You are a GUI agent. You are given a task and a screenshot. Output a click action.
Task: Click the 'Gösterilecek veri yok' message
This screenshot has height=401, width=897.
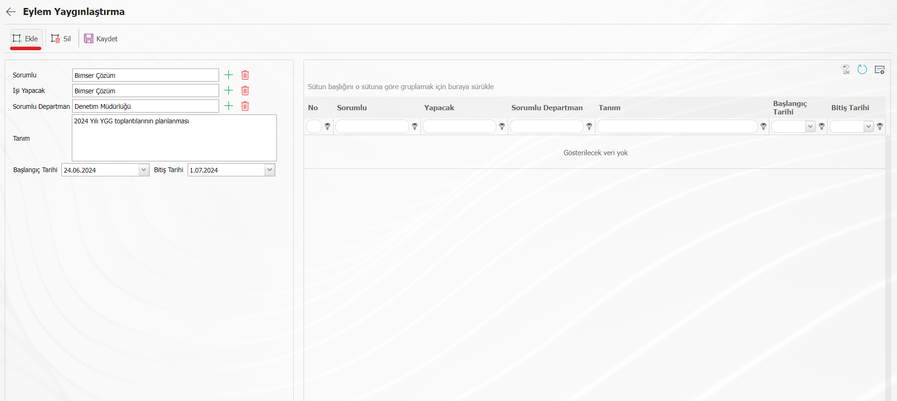point(595,153)
